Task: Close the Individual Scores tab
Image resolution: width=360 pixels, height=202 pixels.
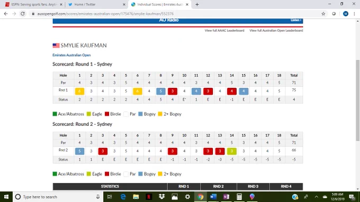Action: coord(187,4)
